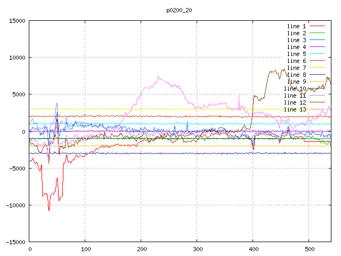
Task: Click the red line's deepest dip near -10000
Action: (x=49, y=210)
